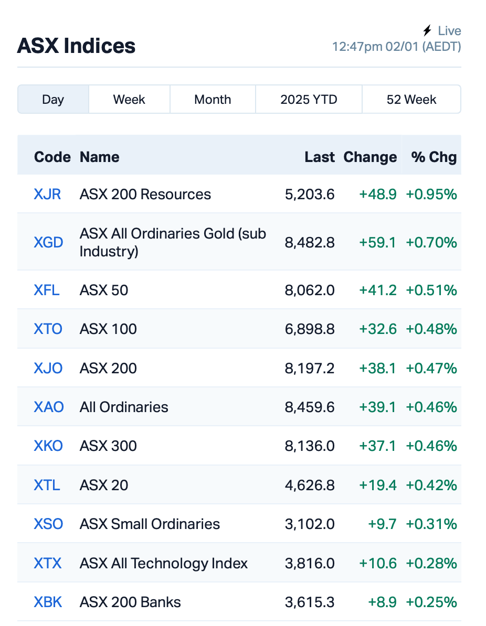This screenshot has height=626, width=486.
Task: Click the change value +48.9
Action: coord(378,194)
